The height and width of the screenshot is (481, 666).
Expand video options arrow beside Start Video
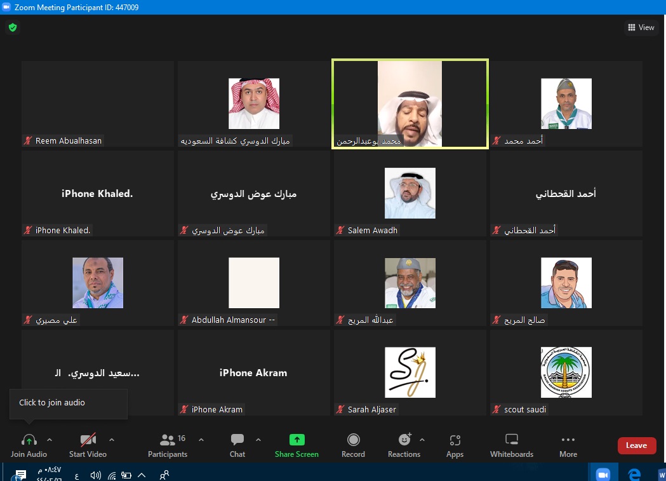click(112, 439)
